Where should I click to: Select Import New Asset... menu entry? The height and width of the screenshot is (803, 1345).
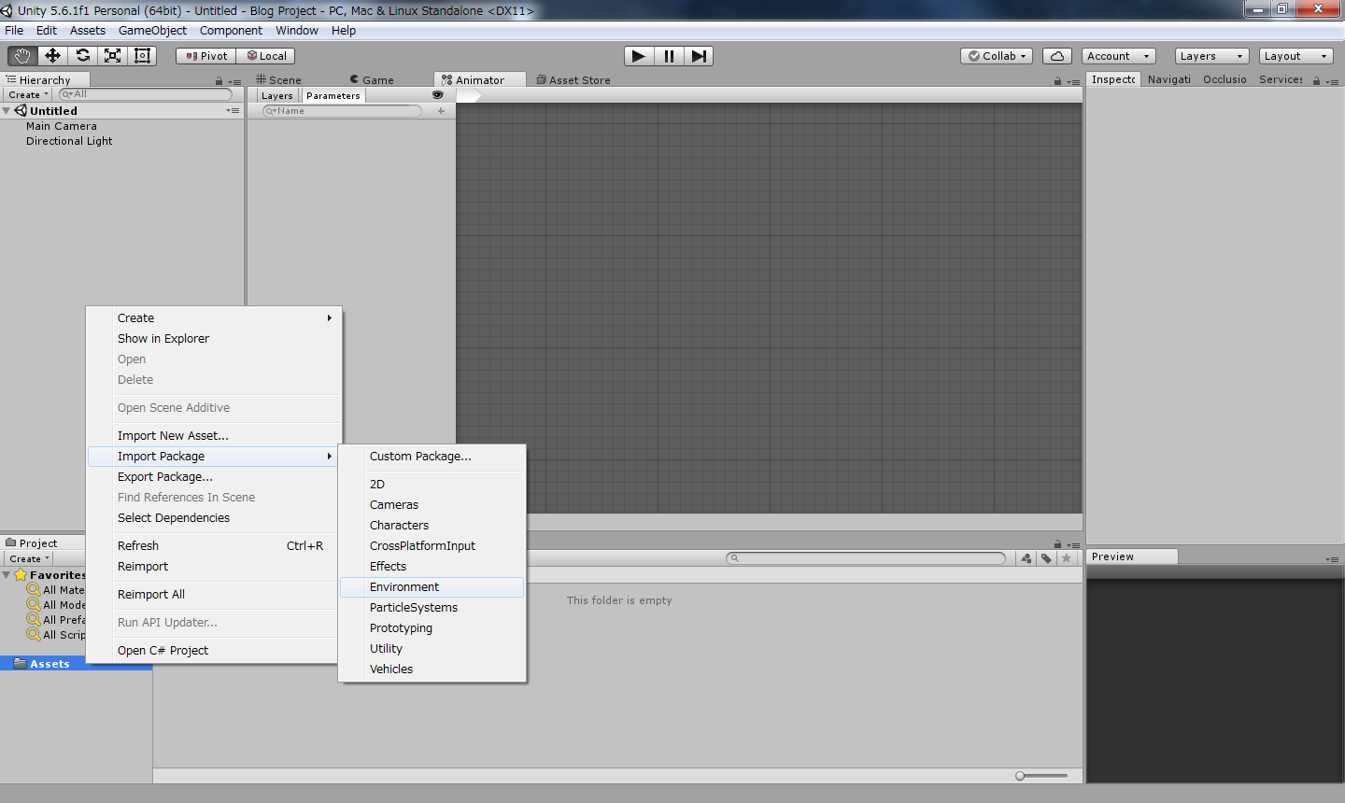point(215,436)
